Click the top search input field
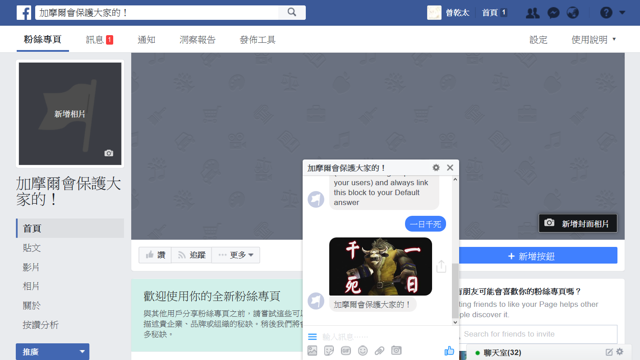Screen dimensions: 640x360 pyautogui.click(x=157, y=13)
